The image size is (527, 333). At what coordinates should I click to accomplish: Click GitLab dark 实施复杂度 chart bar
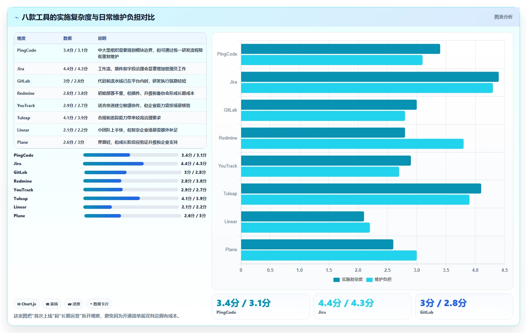[x=329, y=105]
